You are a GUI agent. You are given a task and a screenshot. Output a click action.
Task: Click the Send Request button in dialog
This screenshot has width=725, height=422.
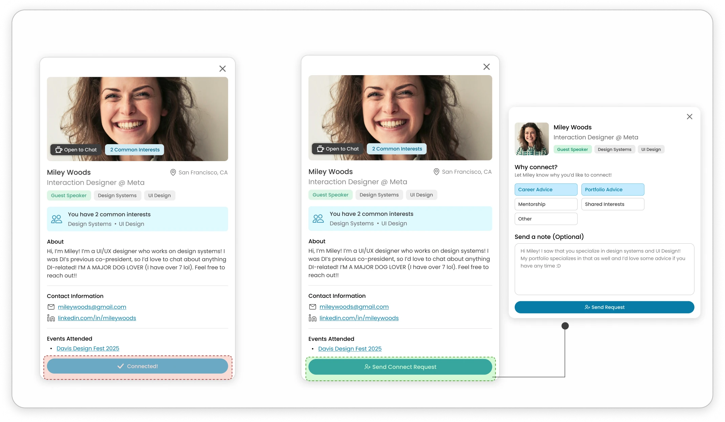[x=604, y=307]
